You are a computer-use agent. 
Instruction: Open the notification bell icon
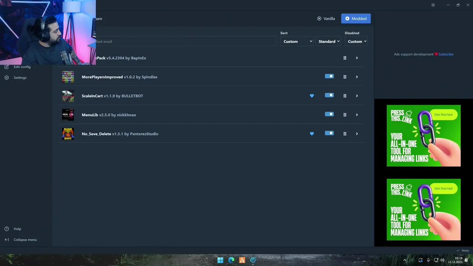click(466, 260)
